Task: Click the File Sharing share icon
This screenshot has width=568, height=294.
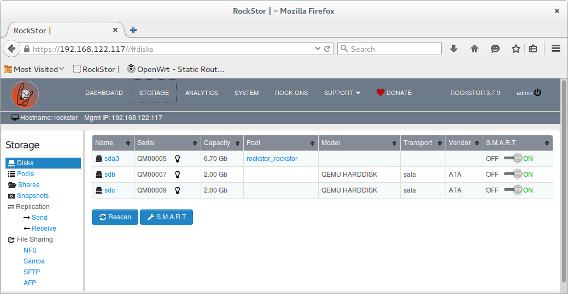Action: click(x=11, y=239)
